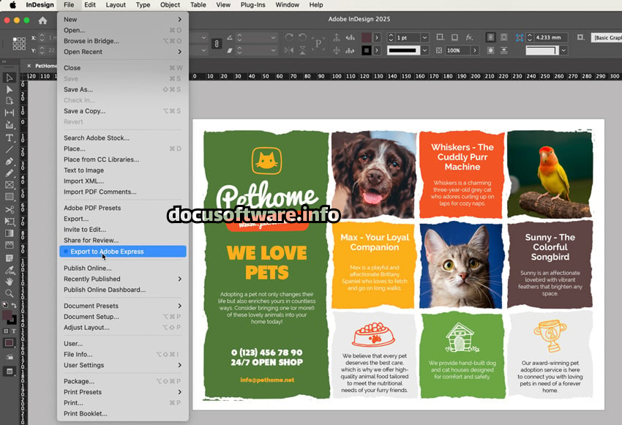Open the Window menu
Viewport: 622px width, 425px height.
pyautogui.click(x=287, y=5)
